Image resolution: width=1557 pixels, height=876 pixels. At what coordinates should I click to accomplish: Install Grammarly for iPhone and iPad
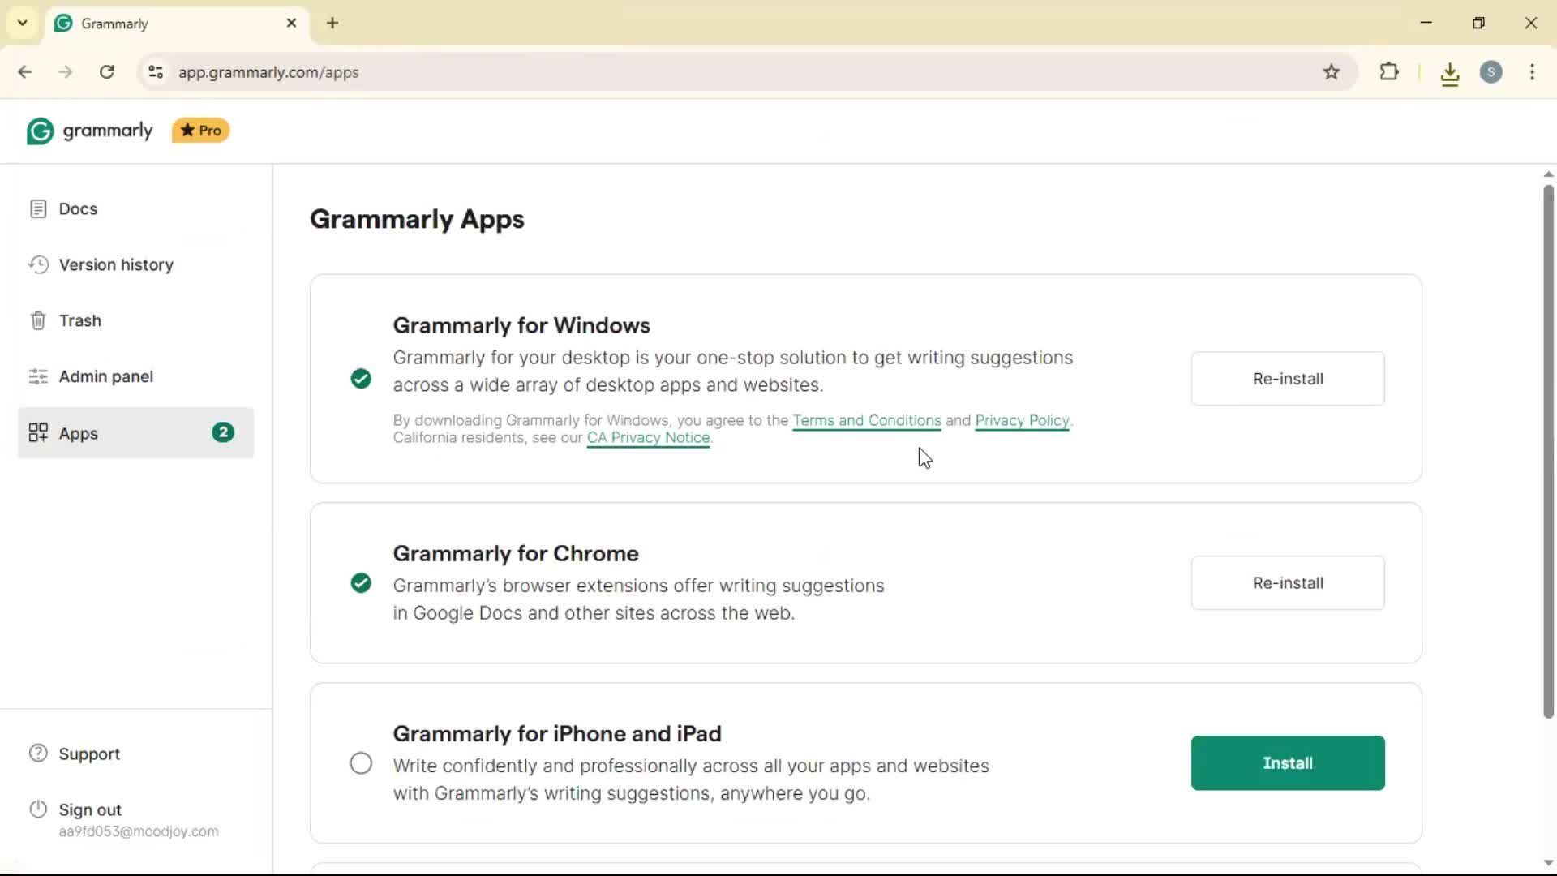click(1287, 763)
